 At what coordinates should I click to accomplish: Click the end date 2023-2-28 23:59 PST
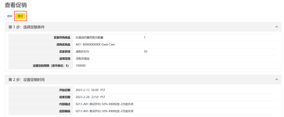[90, 97]
